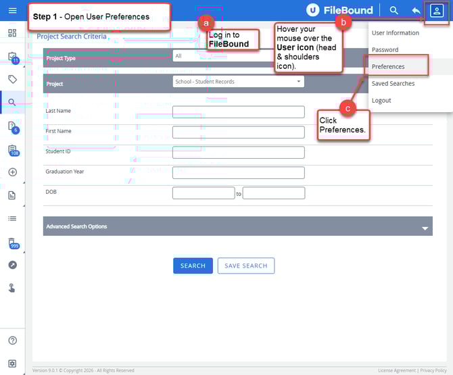Select Preferences from the user menu

point(389,67)
